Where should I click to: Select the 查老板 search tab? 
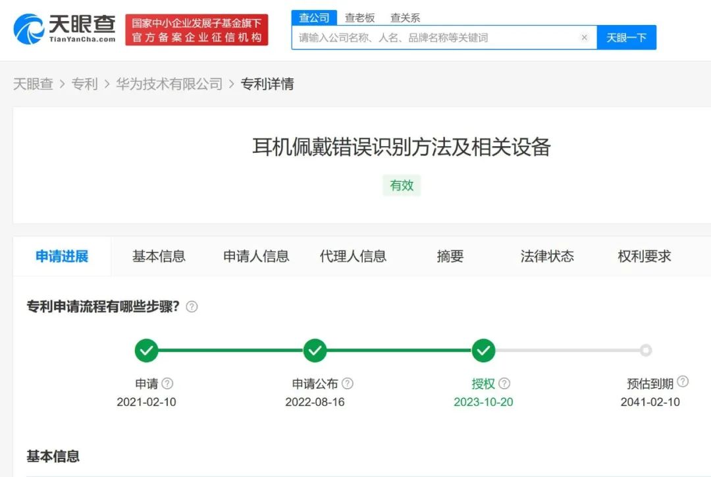coord(359,18)
